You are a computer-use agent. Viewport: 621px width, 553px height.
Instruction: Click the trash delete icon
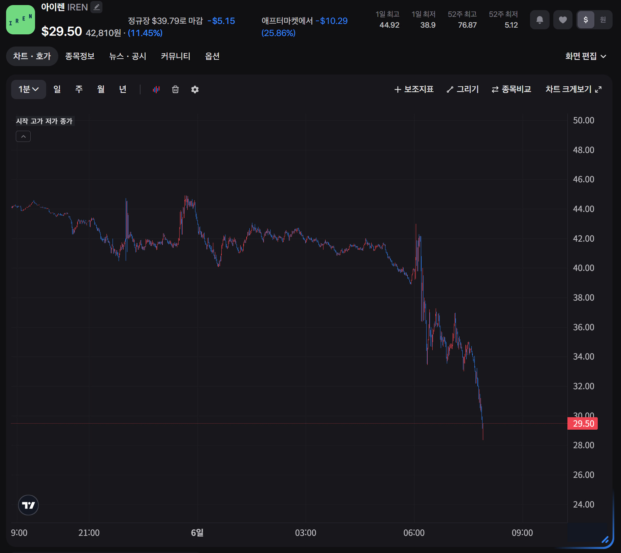point(175,89)
